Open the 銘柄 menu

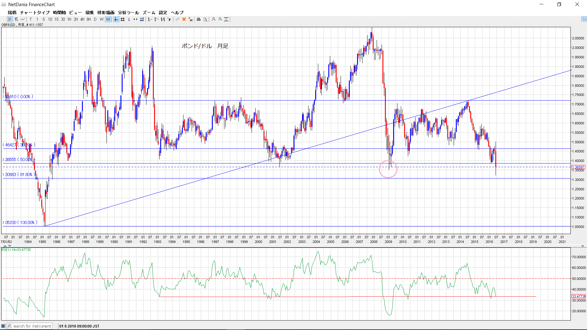[12, 13]
